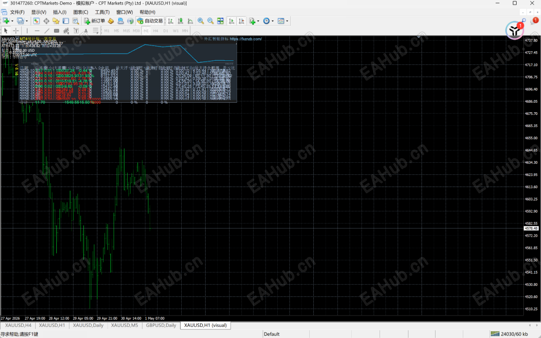
Task: Open the 图表(C) menu
Action: pos(81,12)
